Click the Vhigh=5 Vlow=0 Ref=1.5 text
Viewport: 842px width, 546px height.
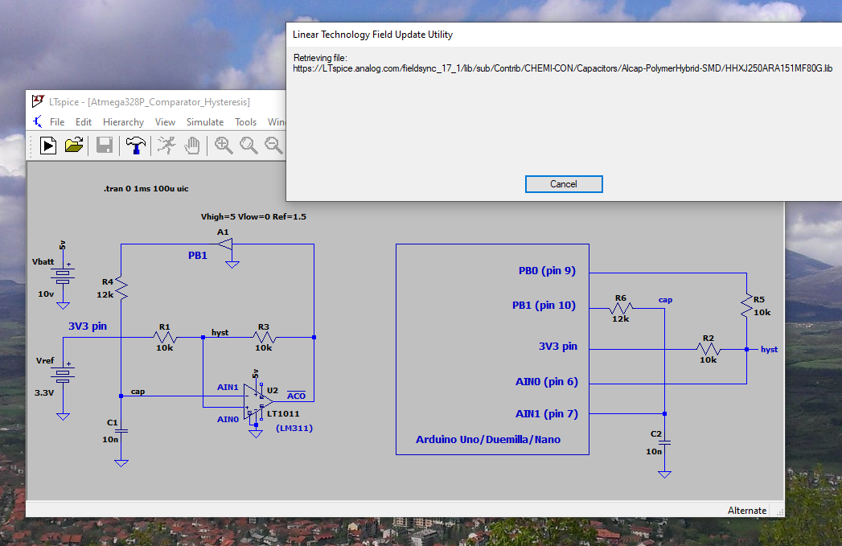[253, 217]
